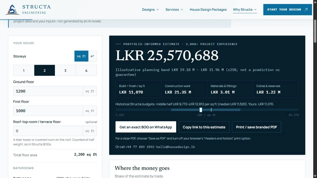Open the Designs menu

150,9
